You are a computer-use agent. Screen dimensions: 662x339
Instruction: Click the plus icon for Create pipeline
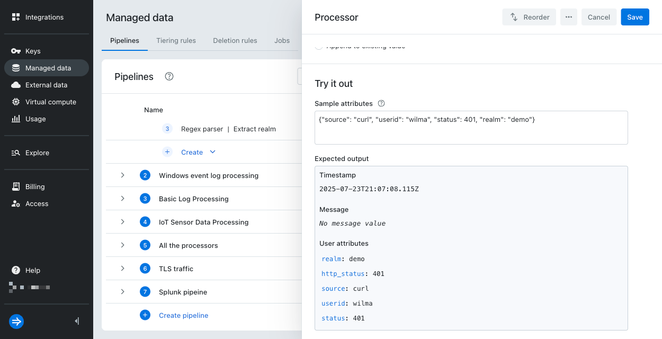click(145, 315)
